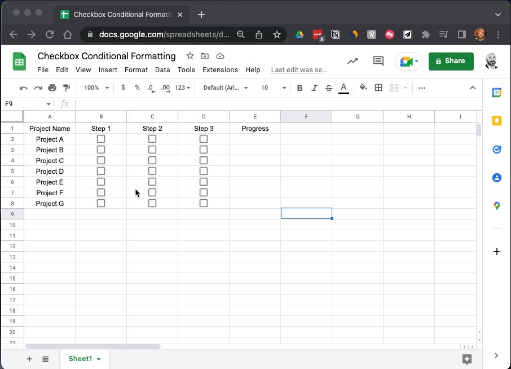Open the last edit history link

point(299,70)
